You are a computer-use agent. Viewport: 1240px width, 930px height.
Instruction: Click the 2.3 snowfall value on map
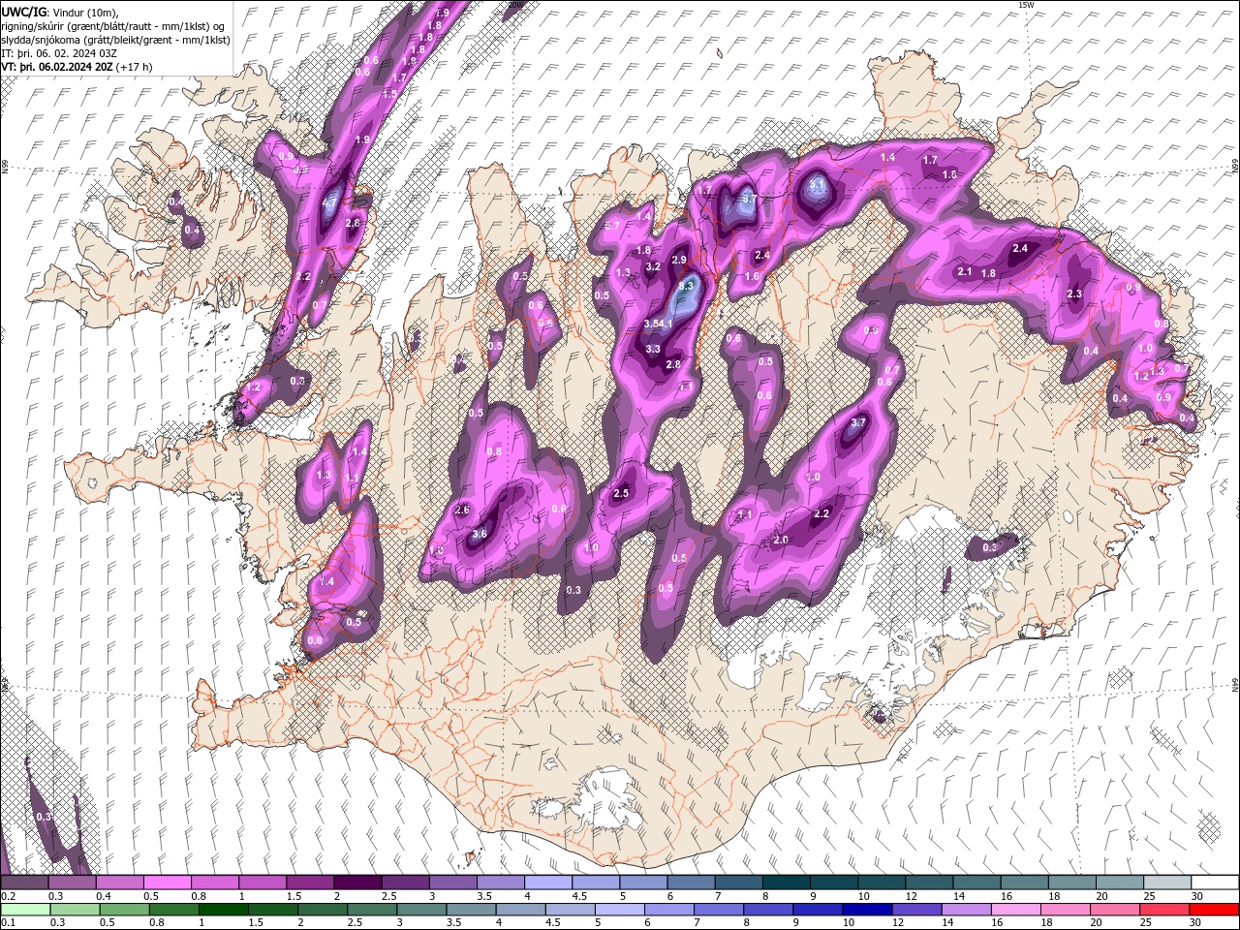point(1074,294)
